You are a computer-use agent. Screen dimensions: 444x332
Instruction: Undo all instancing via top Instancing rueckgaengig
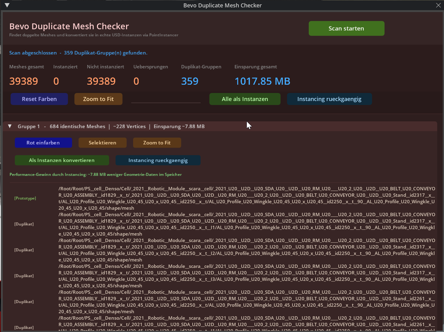pos(329,99)
